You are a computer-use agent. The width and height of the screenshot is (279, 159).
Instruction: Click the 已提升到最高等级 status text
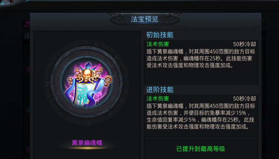click(200, 149)
